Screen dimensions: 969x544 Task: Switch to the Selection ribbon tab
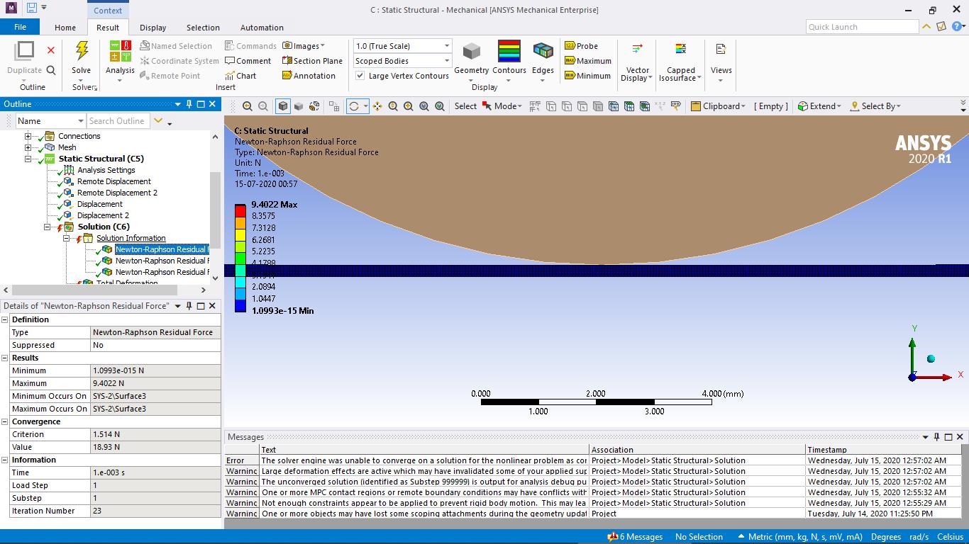tap(203, 28)
